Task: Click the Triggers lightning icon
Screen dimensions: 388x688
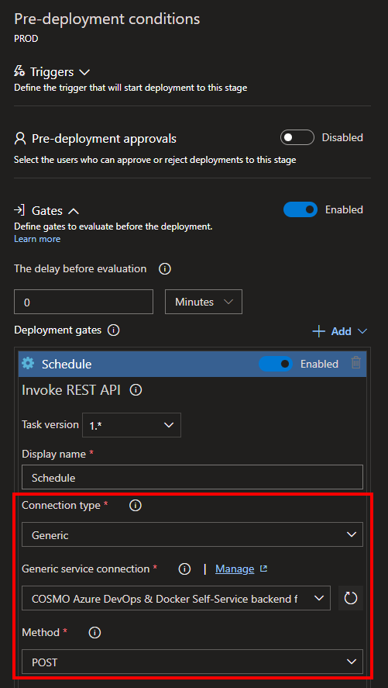Action: click(19, 71)
